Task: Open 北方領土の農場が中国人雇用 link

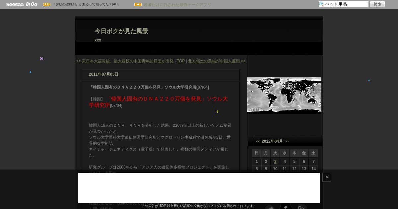Action: pos(214,61)
